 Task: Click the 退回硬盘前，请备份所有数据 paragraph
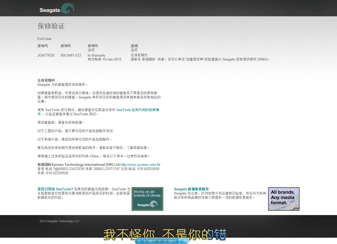click(61, 122)
